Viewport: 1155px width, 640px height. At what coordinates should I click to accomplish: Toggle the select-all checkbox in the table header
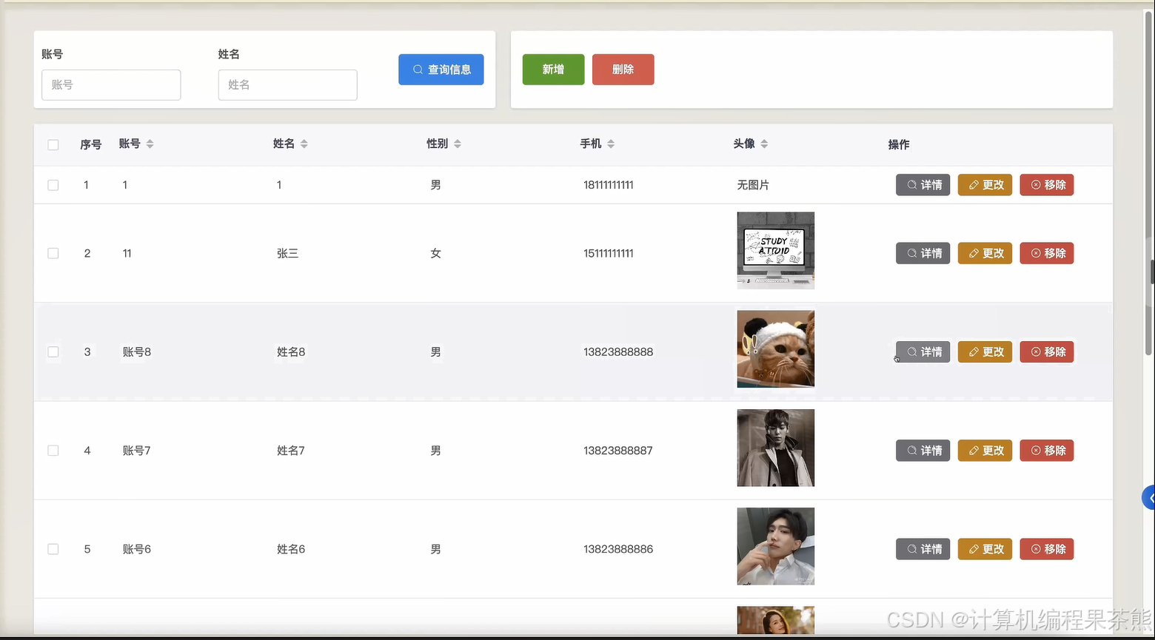point(53,145)
